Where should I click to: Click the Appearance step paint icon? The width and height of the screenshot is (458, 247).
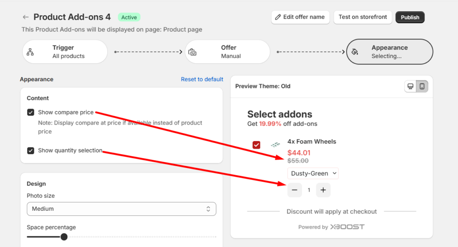click(x=355, y=52)
